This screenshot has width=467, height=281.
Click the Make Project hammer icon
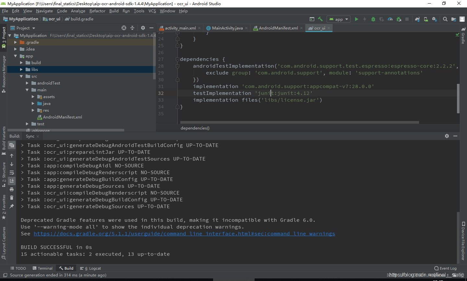[x=320, y=19]
